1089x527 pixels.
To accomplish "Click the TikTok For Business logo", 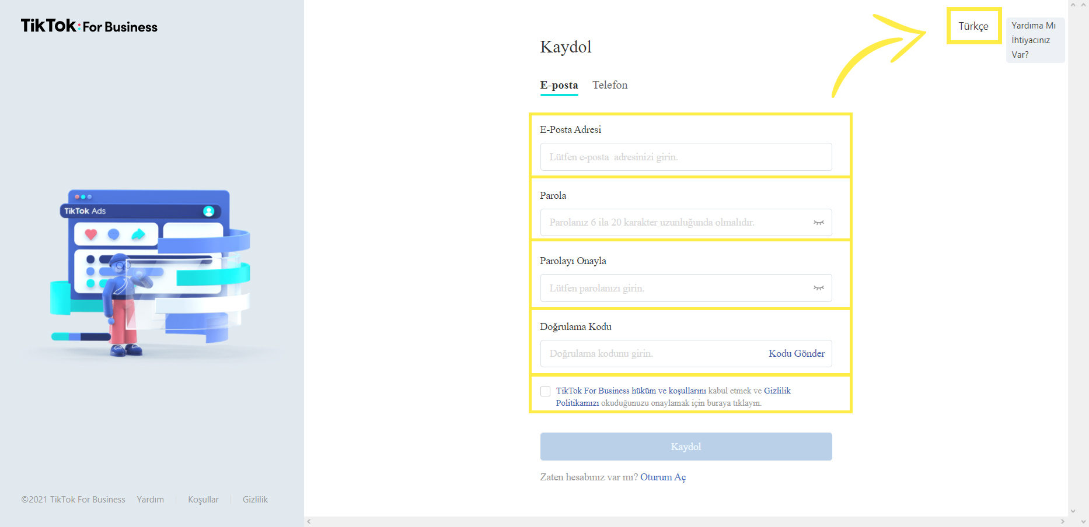I will pyautogui.click(x=89, y=26).
